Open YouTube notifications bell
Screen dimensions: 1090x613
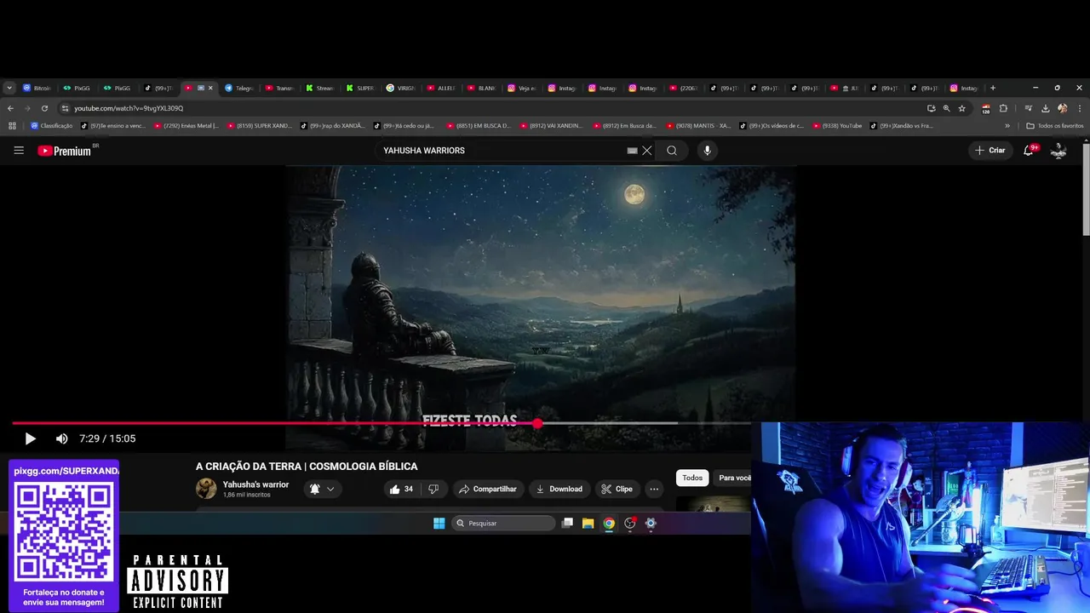pyautogui.click(x=1029, y=151)
